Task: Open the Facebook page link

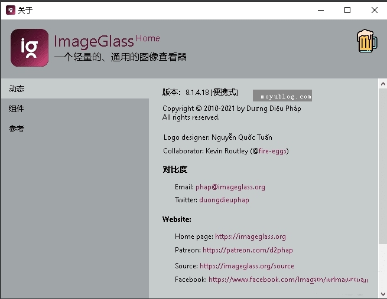Action: [288, 280]
